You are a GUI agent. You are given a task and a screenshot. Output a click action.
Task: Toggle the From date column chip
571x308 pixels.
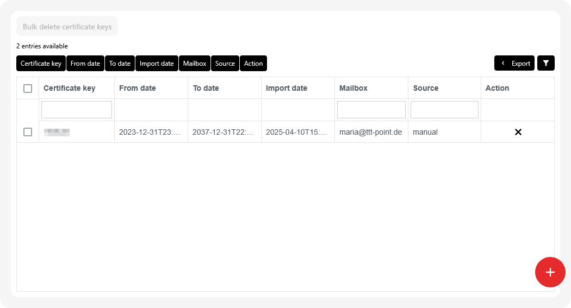point(85,64)
